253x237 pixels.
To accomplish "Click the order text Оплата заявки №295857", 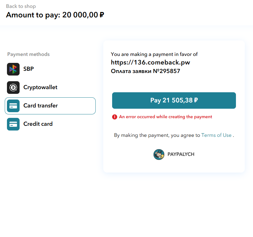I will pyautogui.click(x=145, y=71).
